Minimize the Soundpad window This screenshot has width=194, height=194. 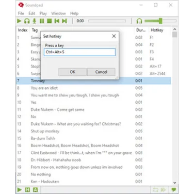[x=141, y=5]
